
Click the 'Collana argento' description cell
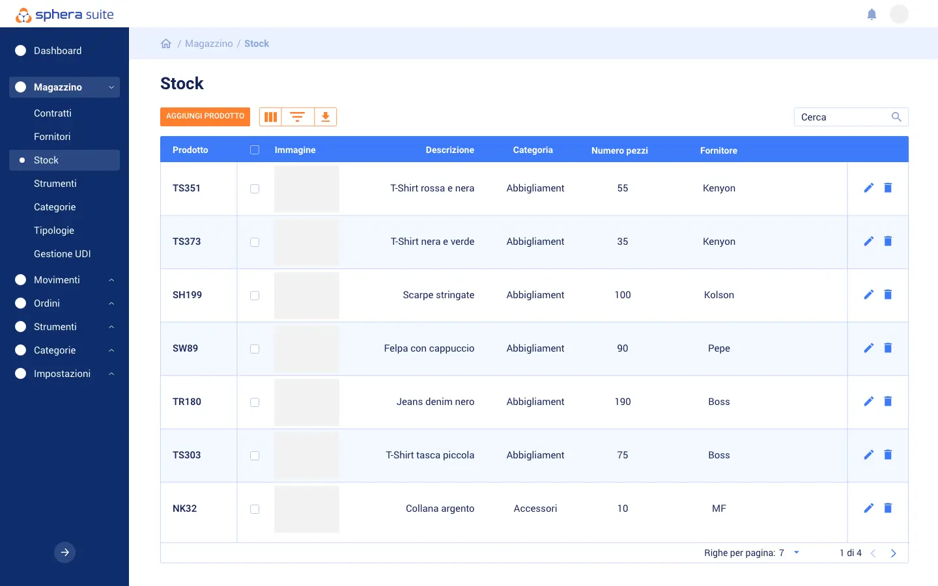pyautogui.click(x=440, y=509)
